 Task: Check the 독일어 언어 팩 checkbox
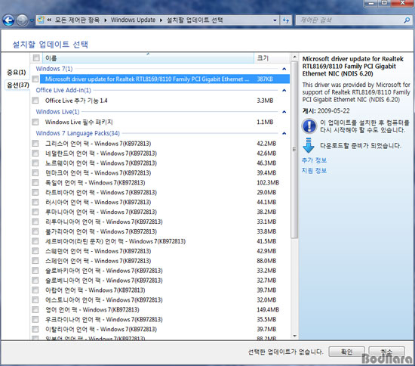[x=35, y=183]
